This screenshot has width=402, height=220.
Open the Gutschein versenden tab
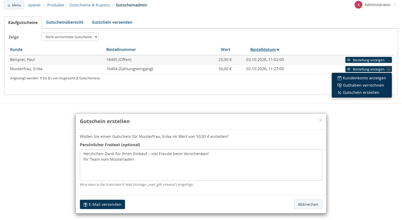(112, 22)
